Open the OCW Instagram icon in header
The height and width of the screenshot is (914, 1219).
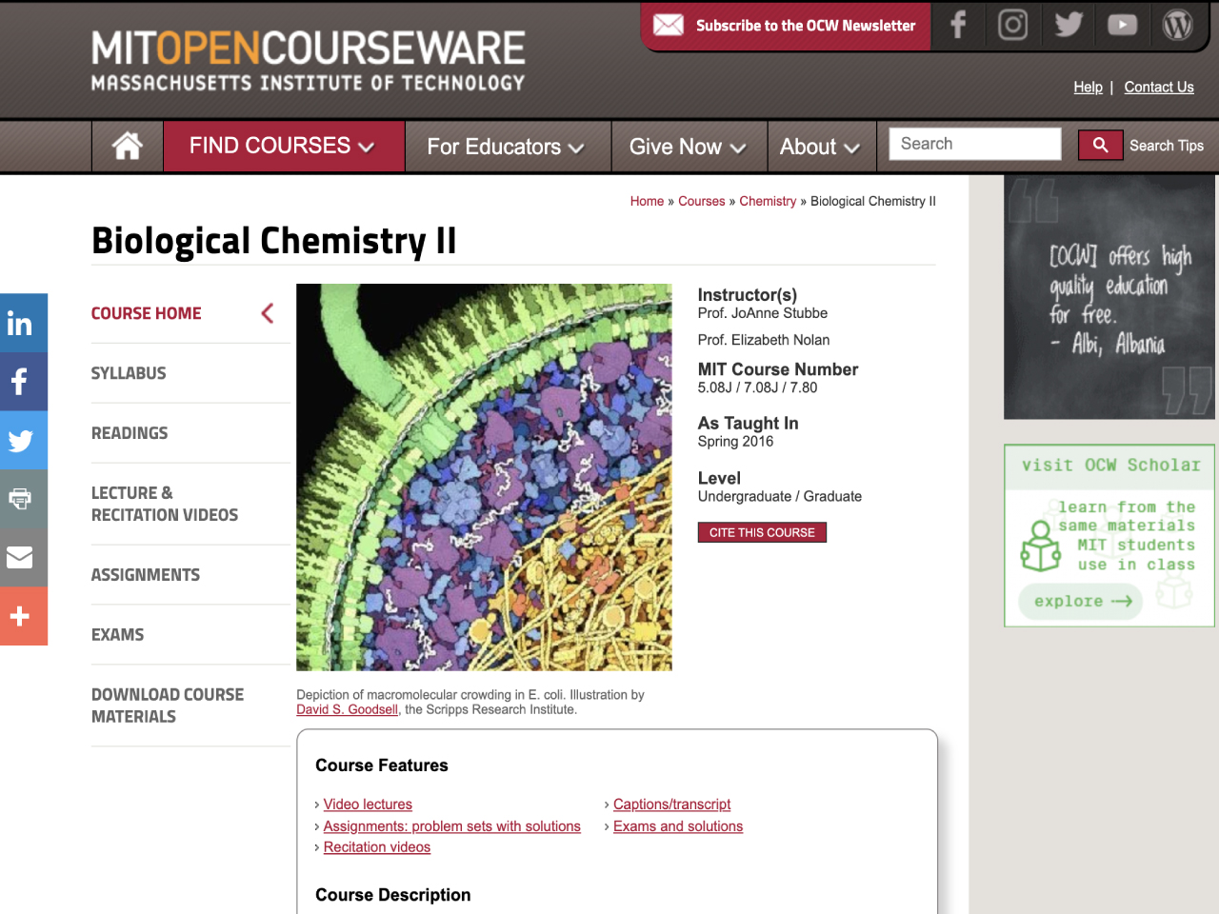1012,25
